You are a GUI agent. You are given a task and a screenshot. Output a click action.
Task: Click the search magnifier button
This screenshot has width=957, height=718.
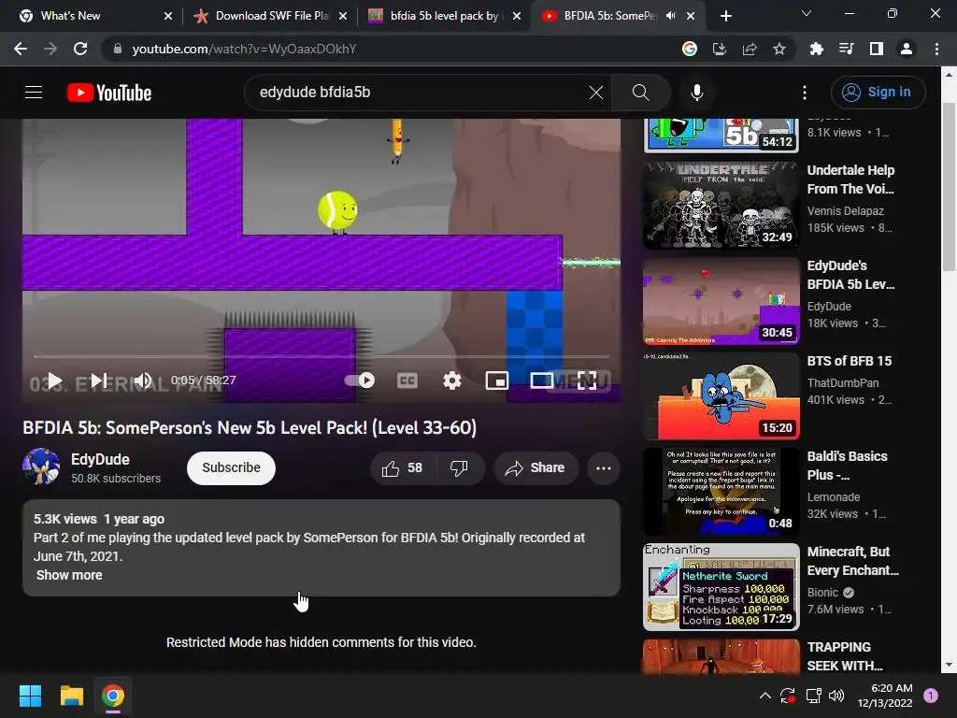coord(641,93)
